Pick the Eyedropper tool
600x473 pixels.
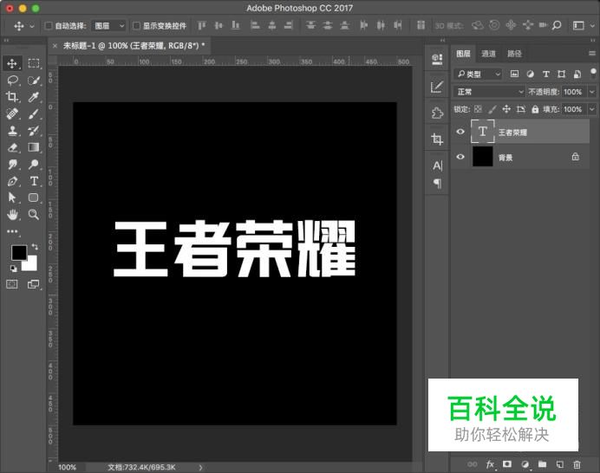34,97
